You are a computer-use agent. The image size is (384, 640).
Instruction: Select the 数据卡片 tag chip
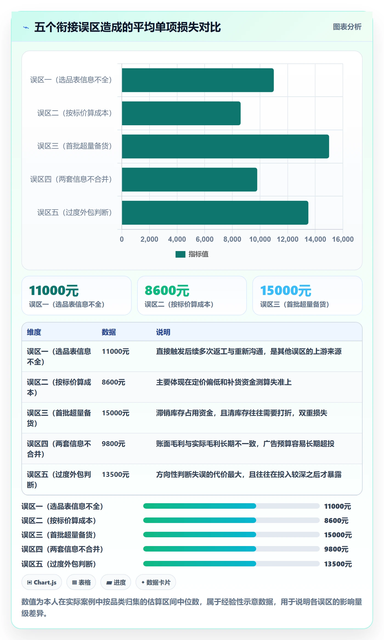point(156,582)
